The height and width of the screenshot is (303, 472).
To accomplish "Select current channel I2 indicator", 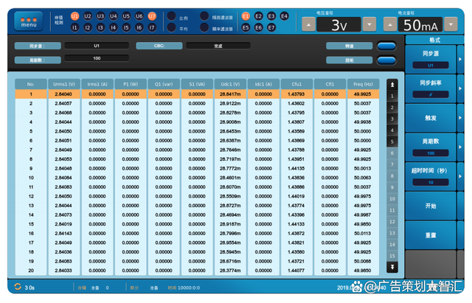I will [x=88, y=28].
